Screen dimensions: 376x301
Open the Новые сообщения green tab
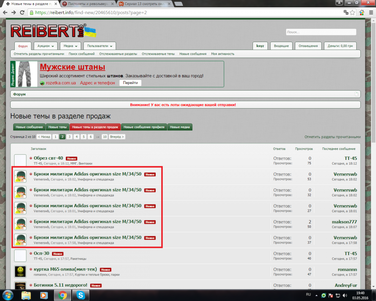tap(29, 127)
